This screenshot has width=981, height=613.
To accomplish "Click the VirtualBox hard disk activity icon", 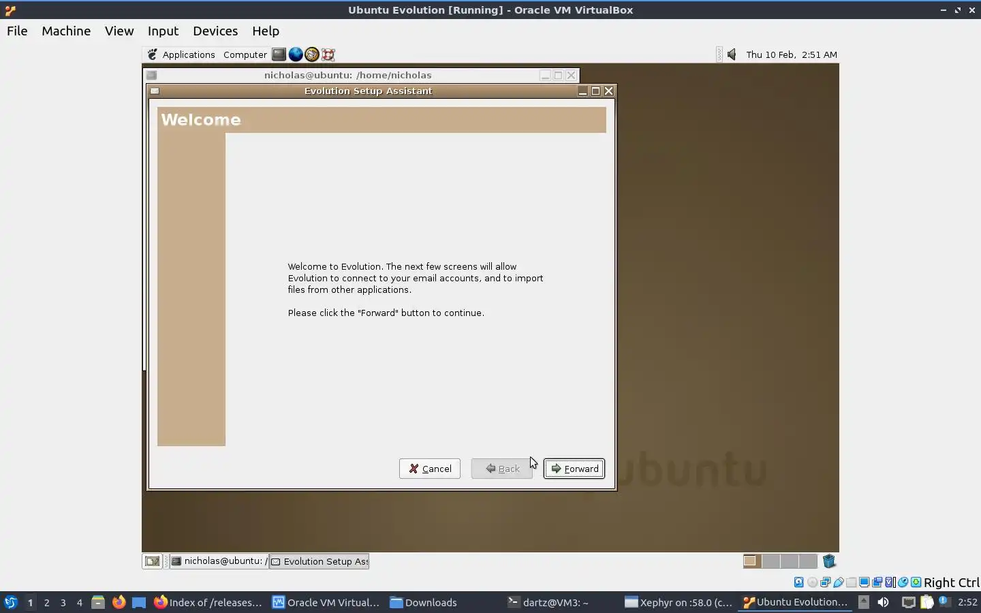I will point(799,582).
